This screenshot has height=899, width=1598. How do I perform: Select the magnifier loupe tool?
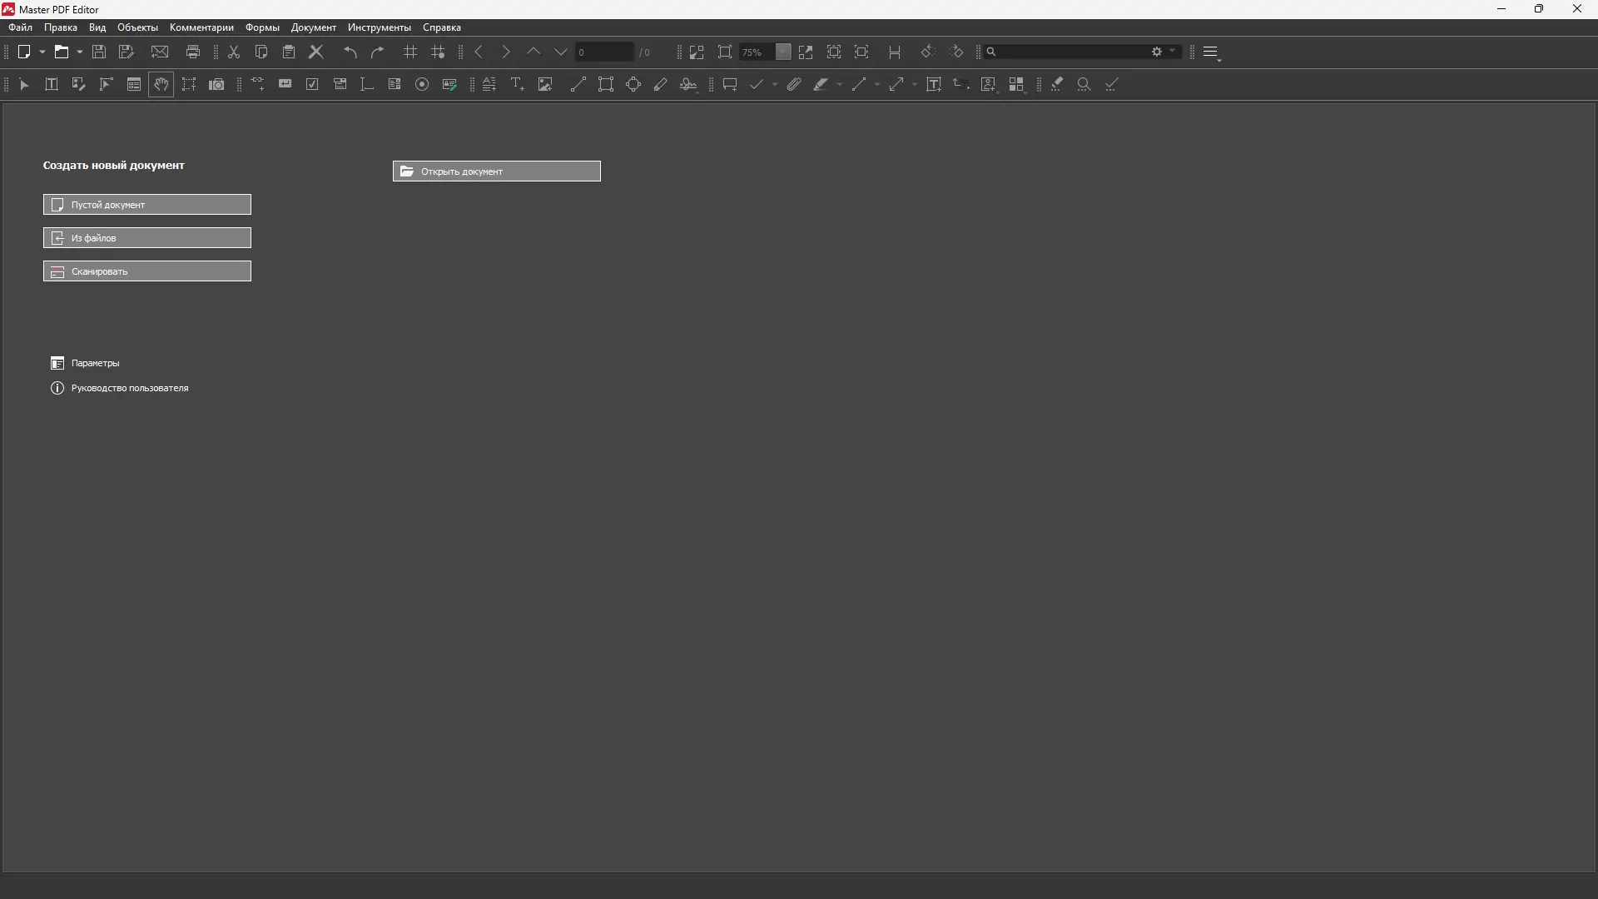1083,84
